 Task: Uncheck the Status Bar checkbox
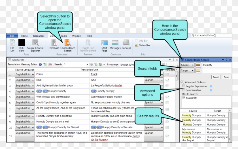(137, 45)
